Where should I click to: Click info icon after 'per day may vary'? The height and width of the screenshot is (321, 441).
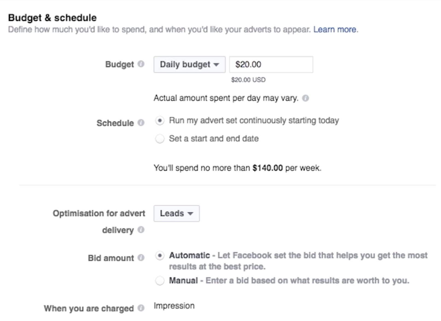[x=305, y=98]
